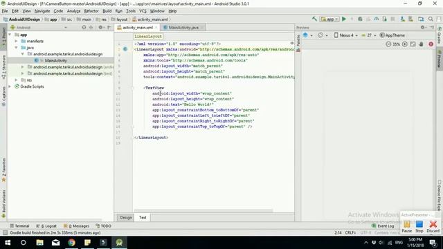This screenshot has width=443, height=249.
Task: Switch to the Design tab below the editor
Action: 126,217
